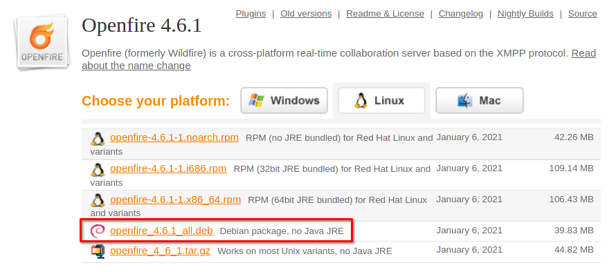Screen dimensions: 616x272
Task: Click the '42.26 MB' file size
Action: (x=574, y=137)
